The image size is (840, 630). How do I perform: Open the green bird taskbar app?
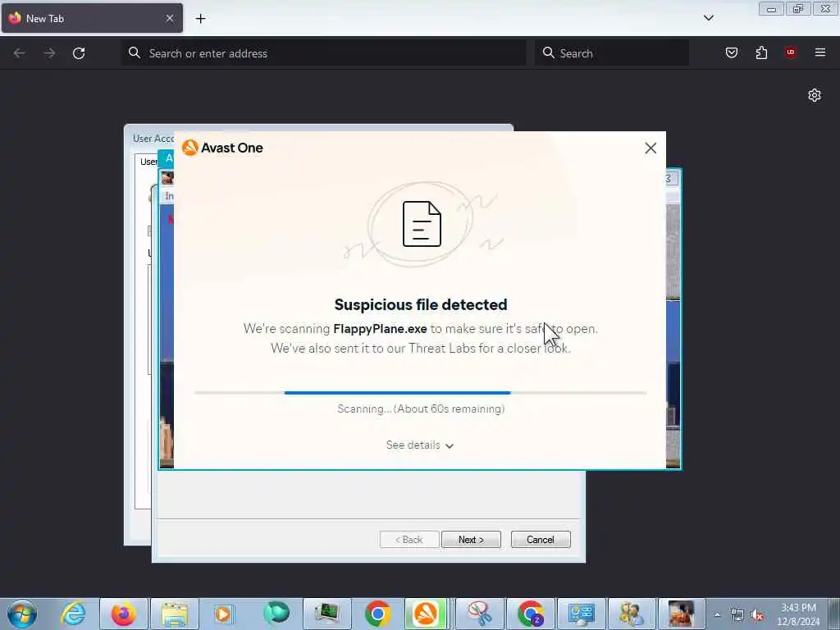coord(276,614)
